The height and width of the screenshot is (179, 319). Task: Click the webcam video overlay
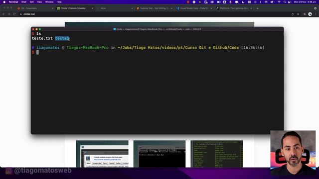click(x=293, y=153)
